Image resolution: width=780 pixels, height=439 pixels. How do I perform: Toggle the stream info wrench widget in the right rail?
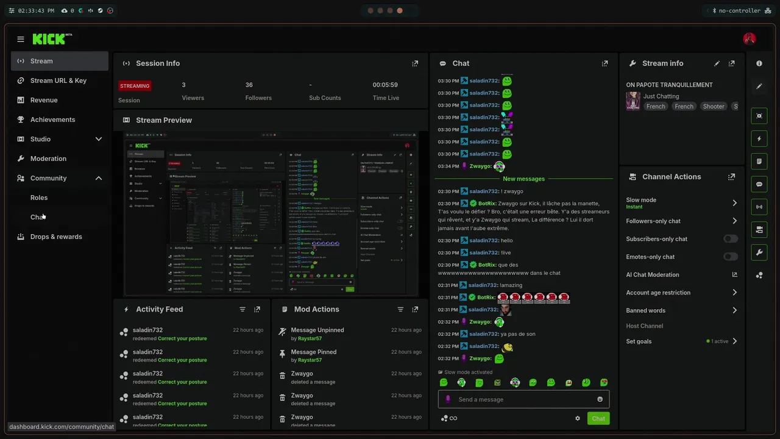click(x=759, y=252)
